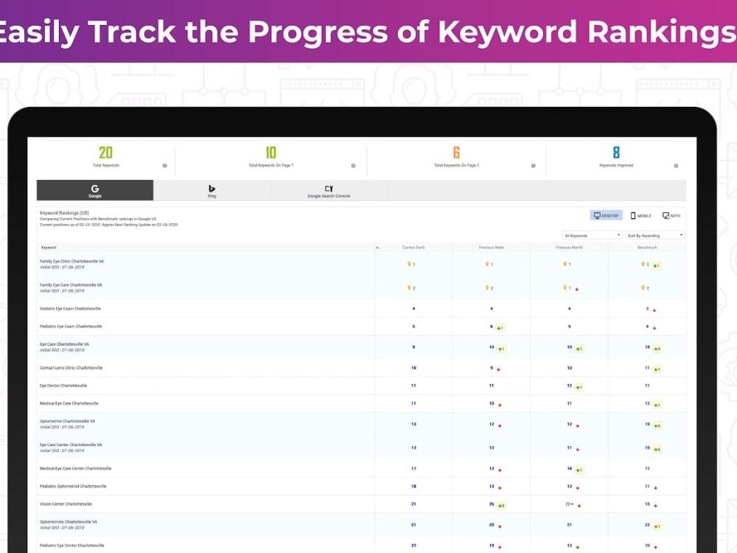
Task: Click green +1 badge in Medical Eye Care benchmark
Action: [657, 405]
